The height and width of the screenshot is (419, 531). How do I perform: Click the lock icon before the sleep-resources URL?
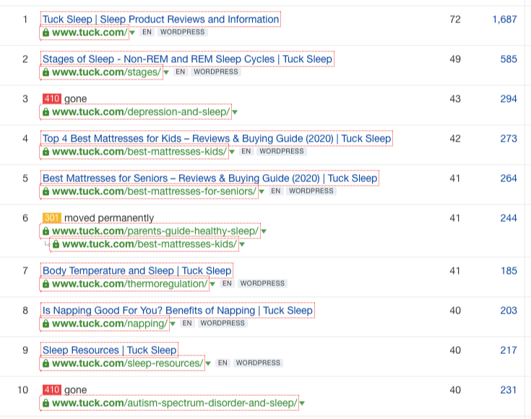pyautogui.click(x=46, y=363)
